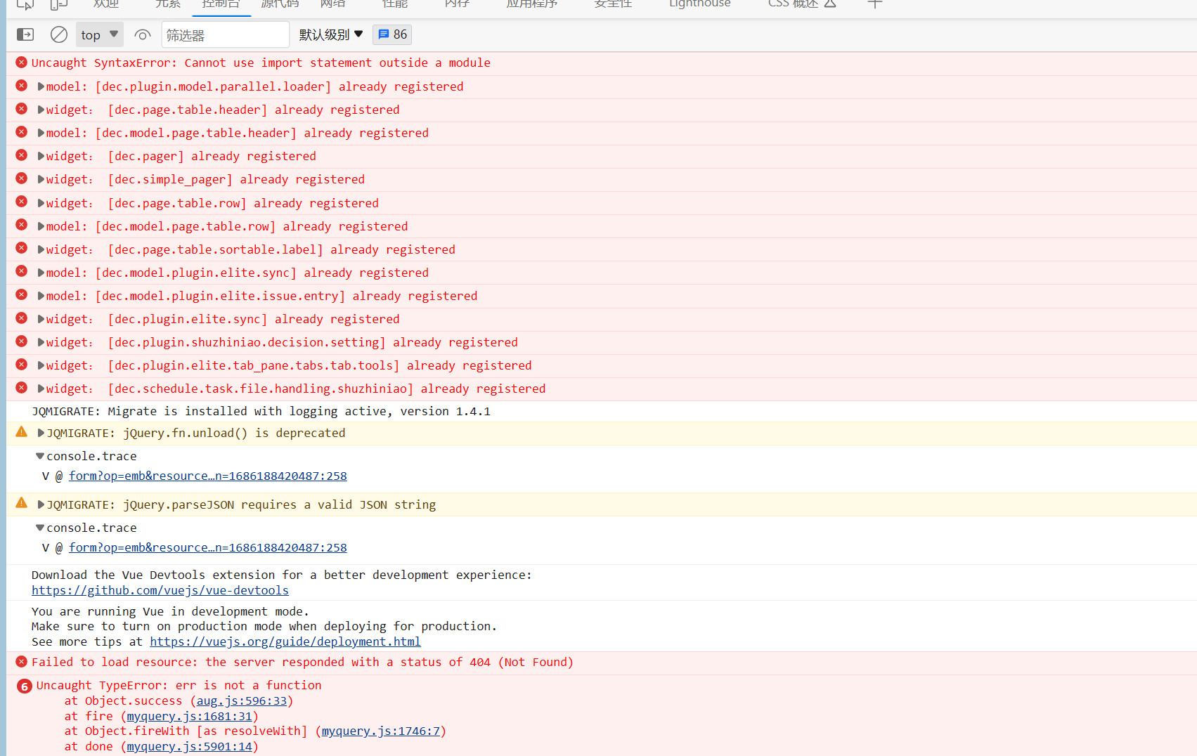Image resolution: width=1197 pixels, height=756 pixels.
Task: Toggle the console sidebar panel icon
Action: coord(25,34)
